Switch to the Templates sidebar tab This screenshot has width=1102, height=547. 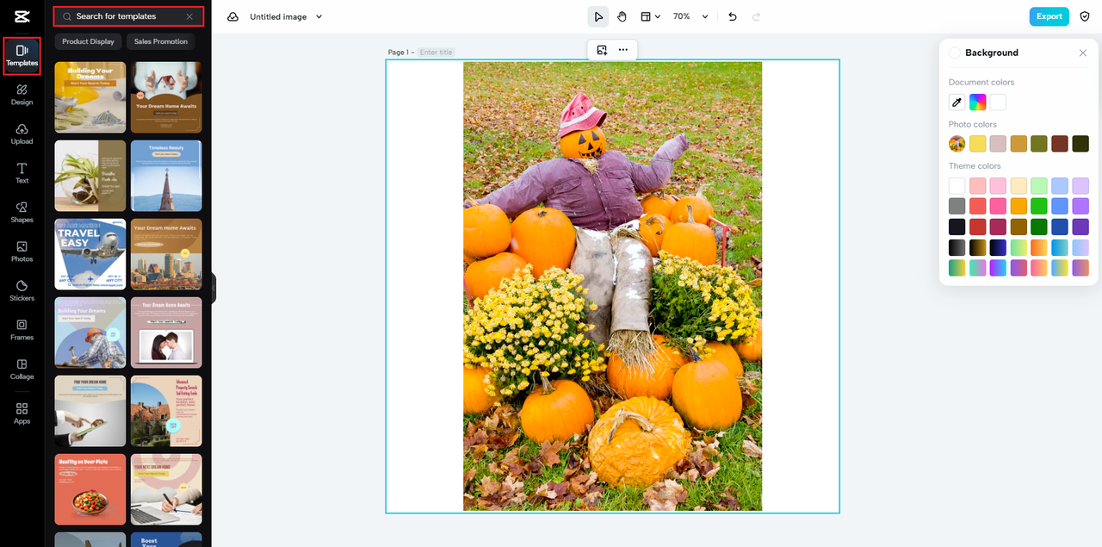22,55
